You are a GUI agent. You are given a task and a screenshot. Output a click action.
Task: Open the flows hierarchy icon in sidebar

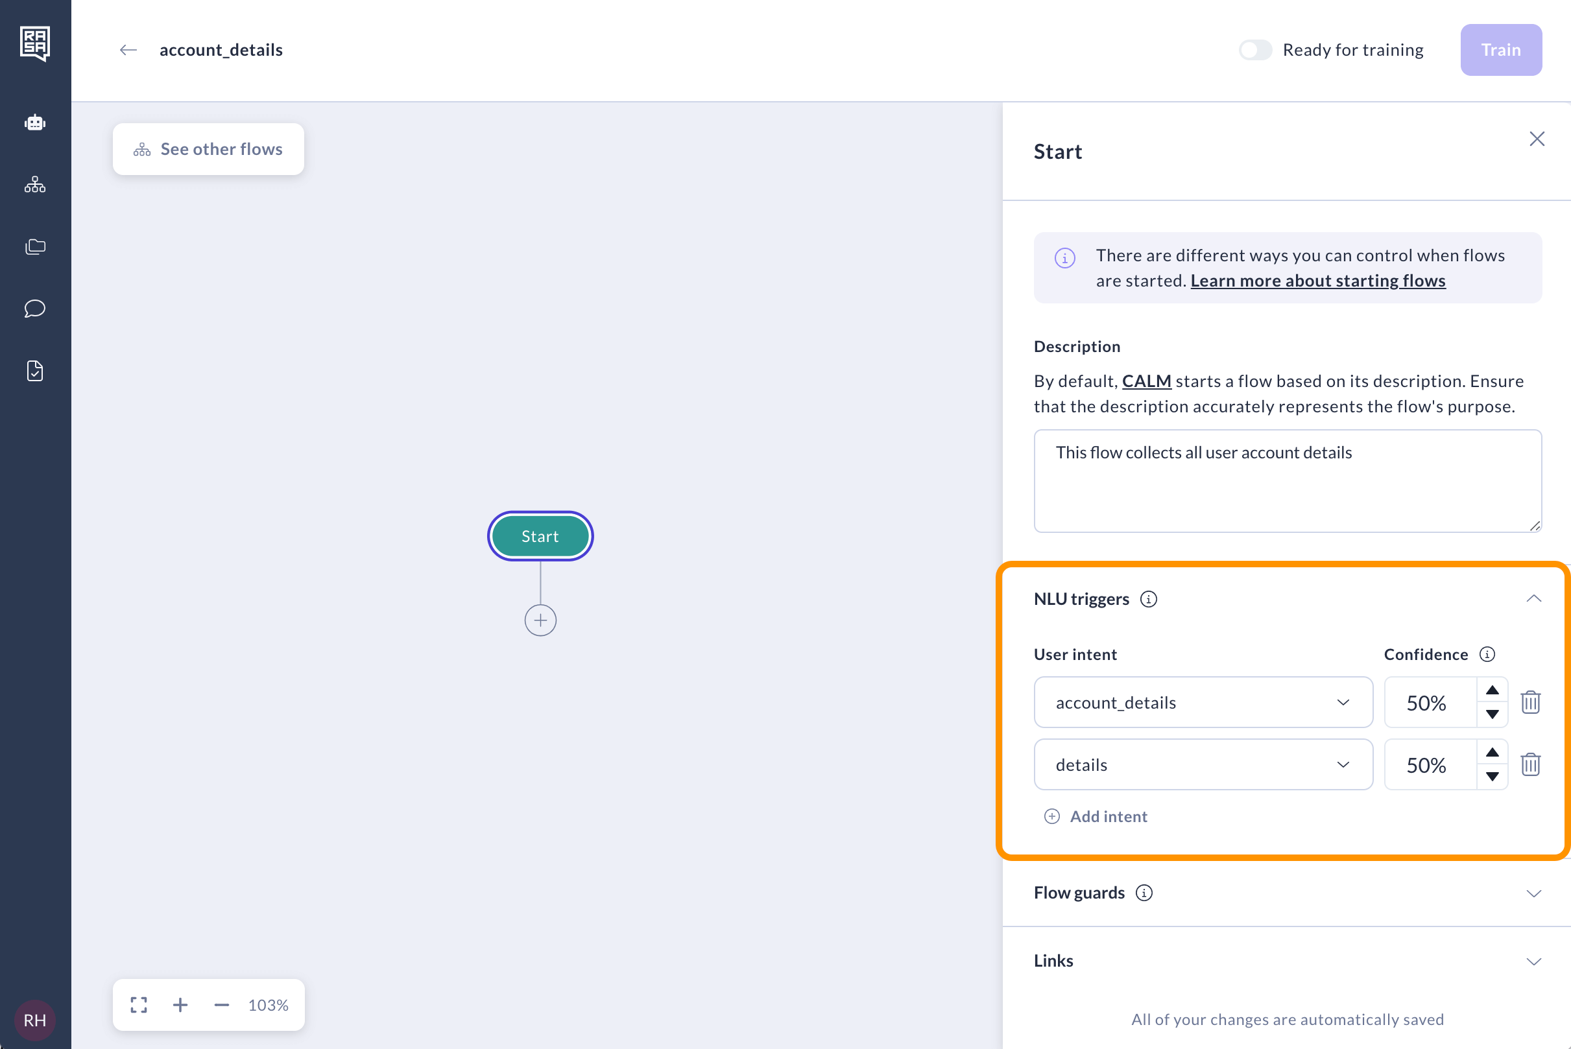(x=35, y=185)
